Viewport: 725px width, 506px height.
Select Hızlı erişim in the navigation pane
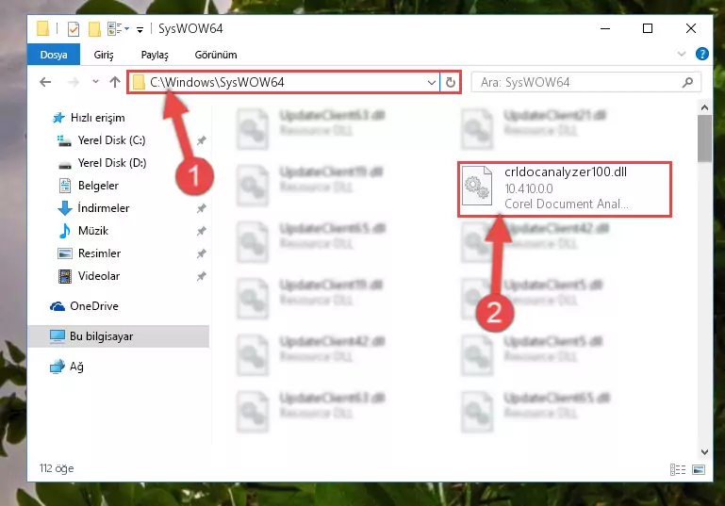pos(88,118)
